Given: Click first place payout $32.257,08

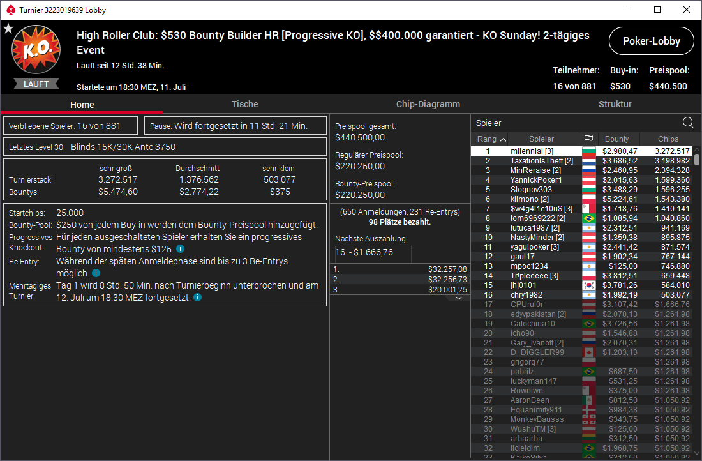Looking at the screenshot, I should pyautogui.click(x=400, y=269).
